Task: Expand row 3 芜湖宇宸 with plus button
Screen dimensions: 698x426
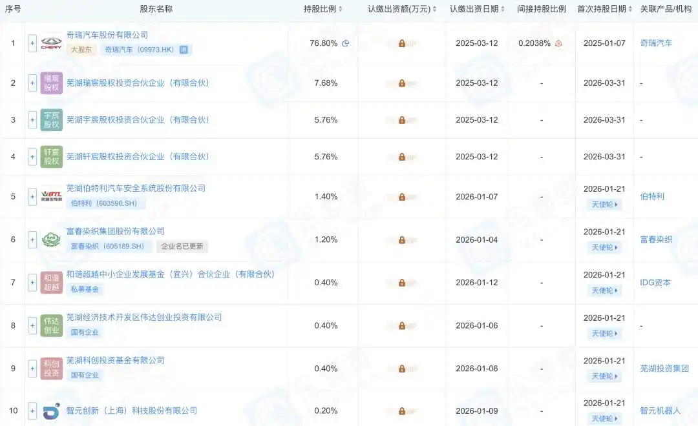Action: 32,120
